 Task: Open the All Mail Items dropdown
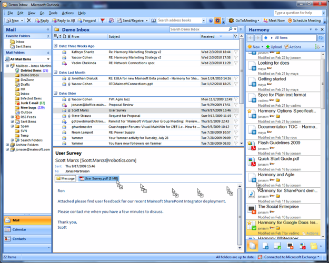[x=48, y=59]
